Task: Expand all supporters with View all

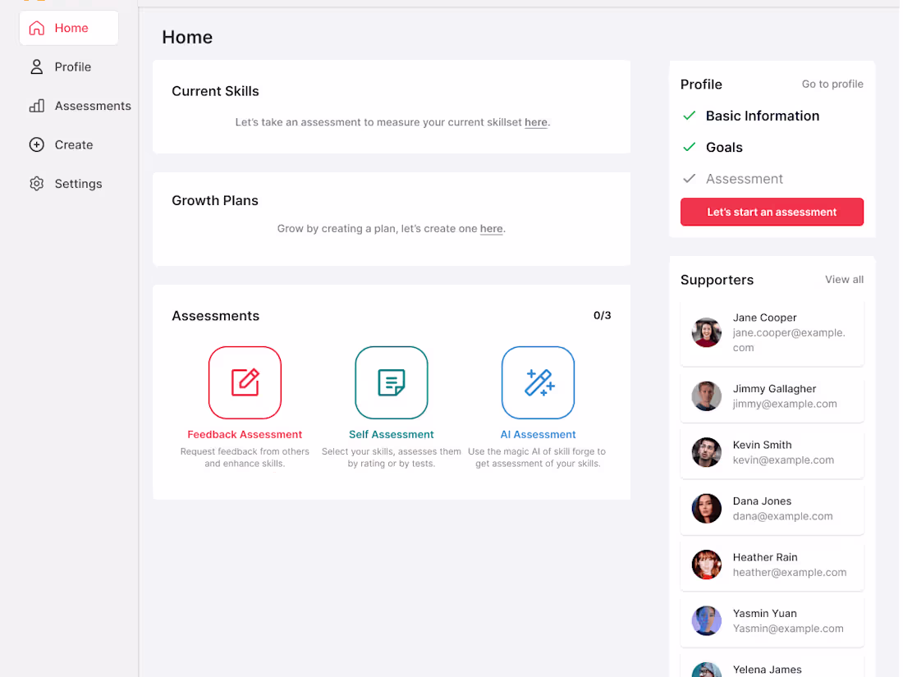Action: [x=844, y=279]
